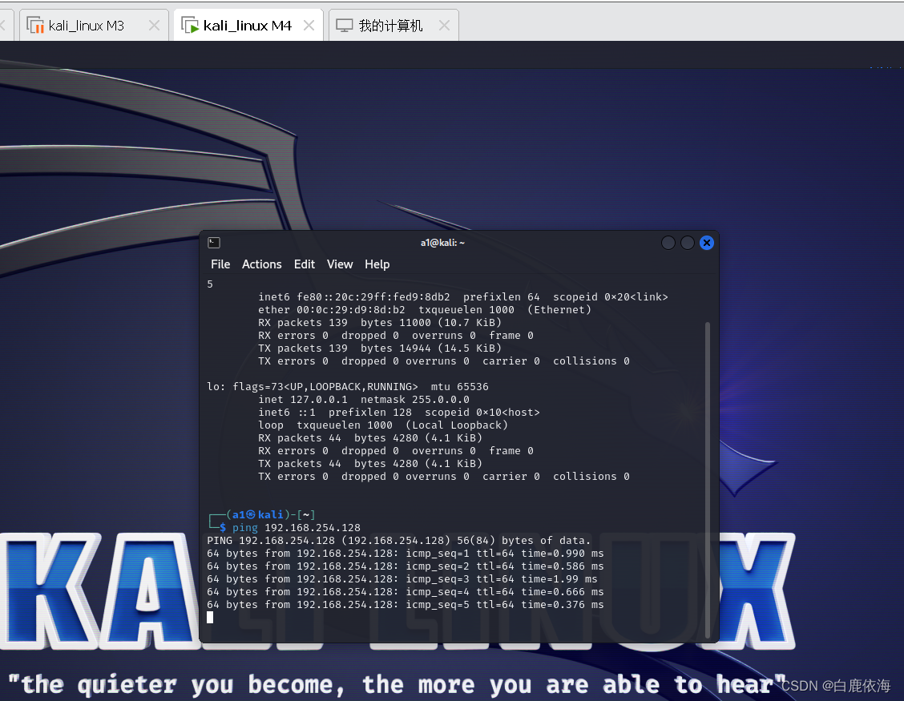
Task: Click the monitor icon on 我的计算机 tab
Action: pos(344,26)
